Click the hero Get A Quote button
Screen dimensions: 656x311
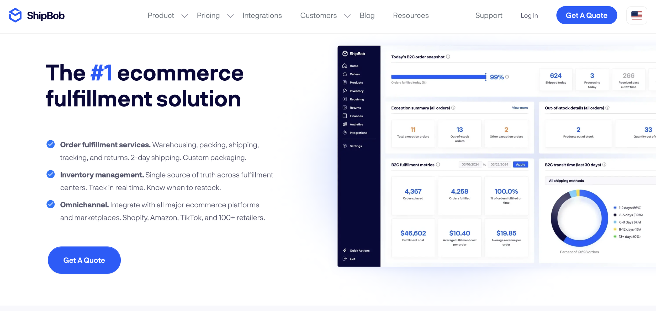tap(84, 260)
